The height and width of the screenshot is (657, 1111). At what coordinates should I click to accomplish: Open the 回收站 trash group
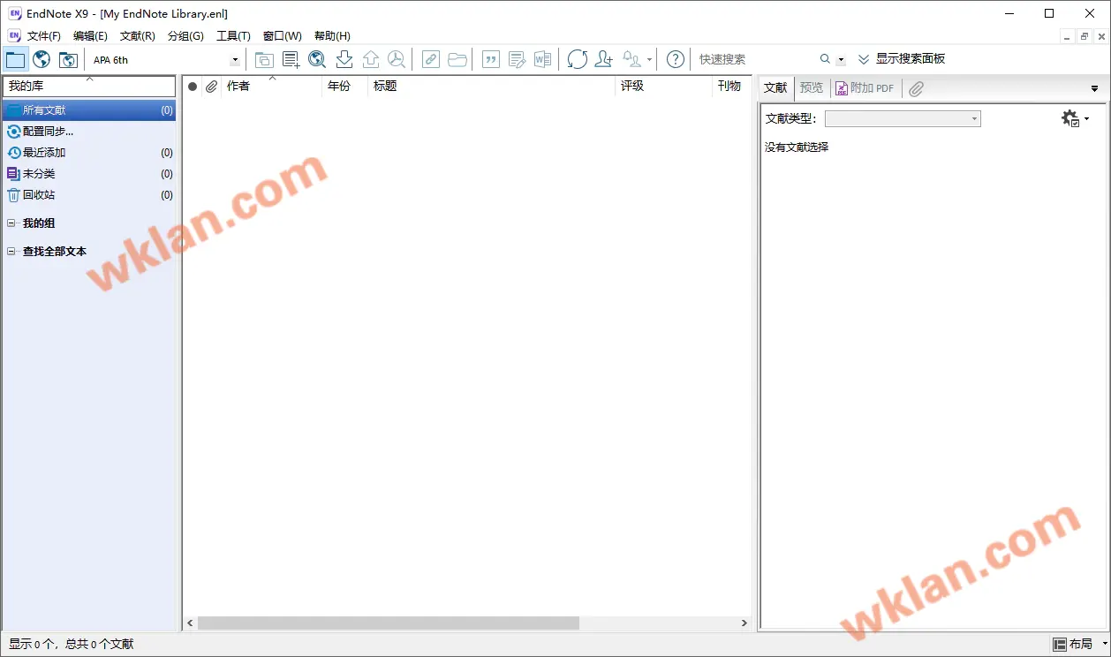89,195
